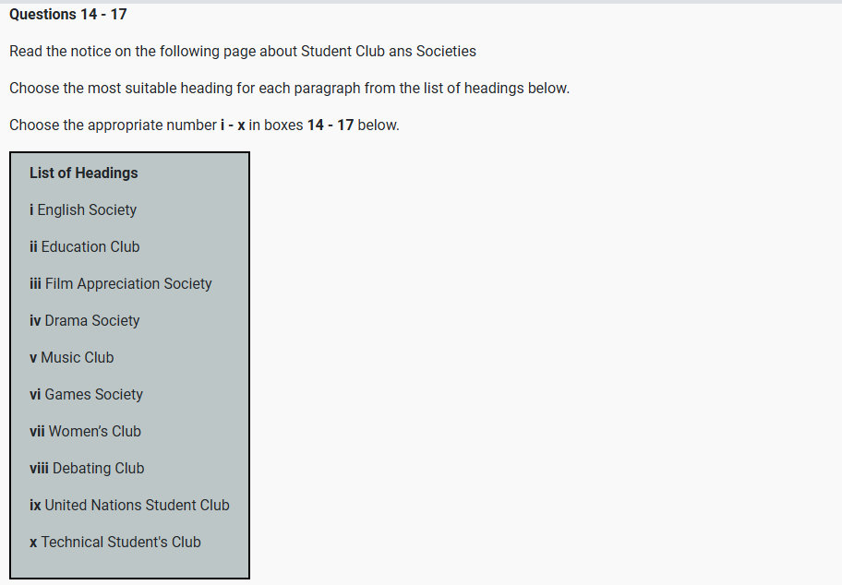Click the 'Questions 14 - 17' title

pos(68,15)
